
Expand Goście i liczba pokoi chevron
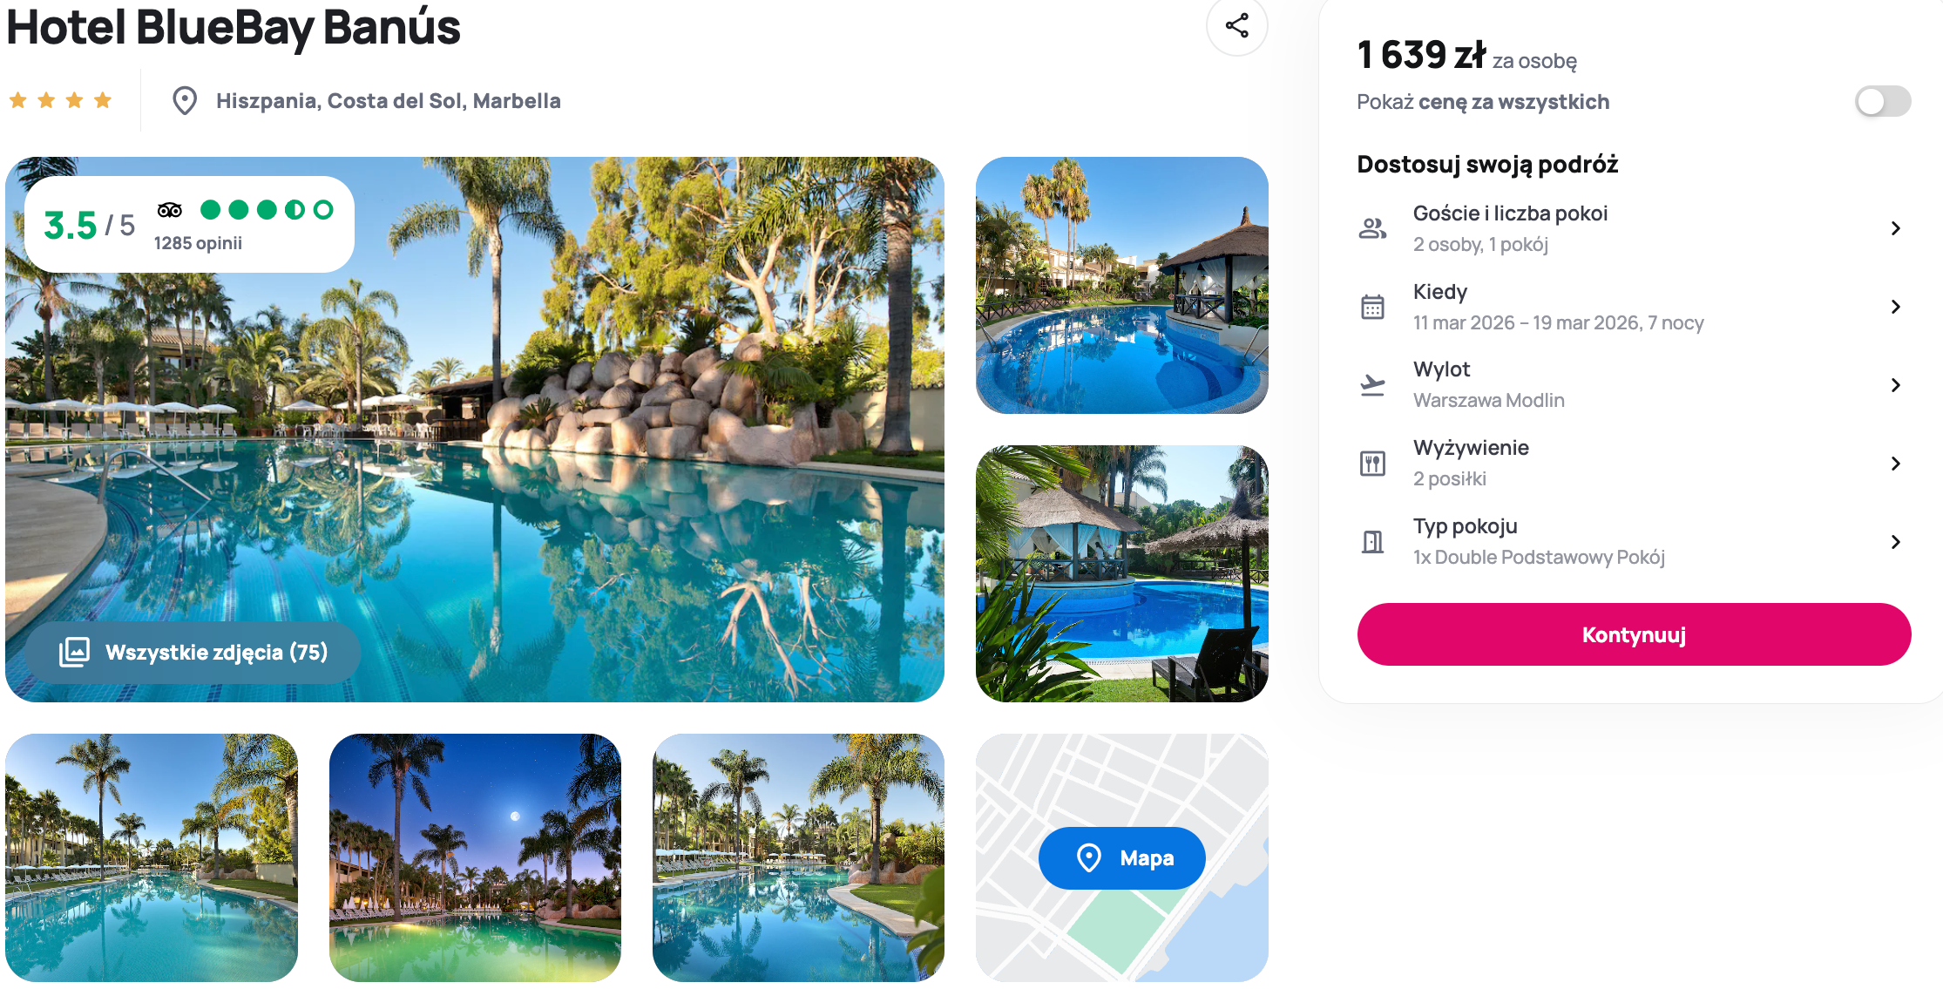click(x=1896, y=228)
